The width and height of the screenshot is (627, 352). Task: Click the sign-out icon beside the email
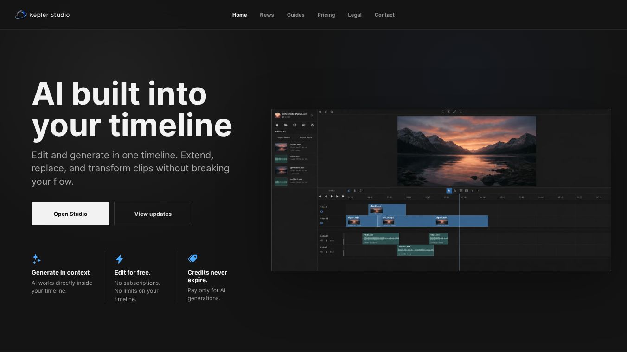pos(312,115)
